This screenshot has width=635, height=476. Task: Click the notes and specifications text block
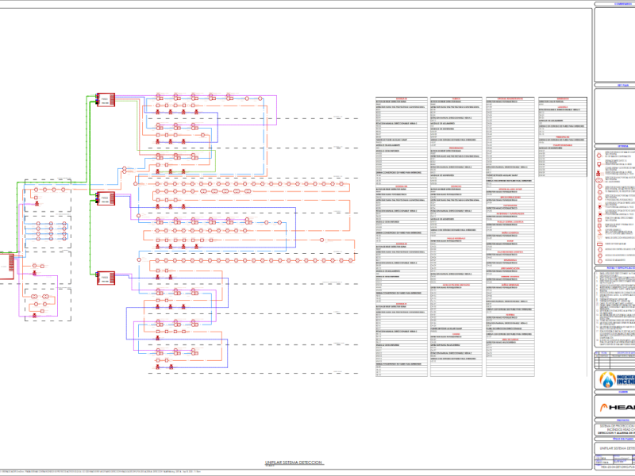click(614, 309)
